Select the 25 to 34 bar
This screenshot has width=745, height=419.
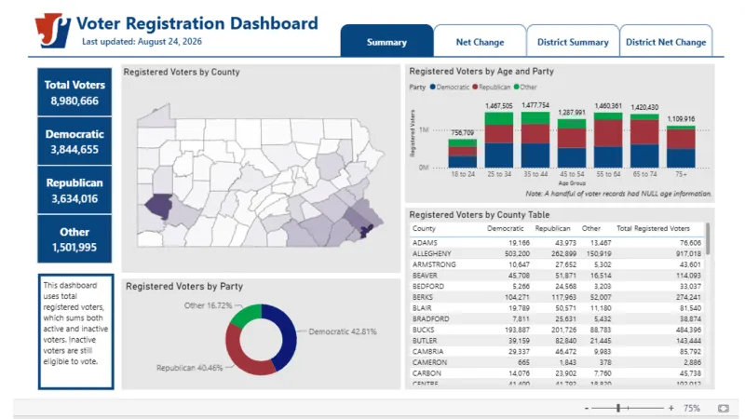(499, 140)
